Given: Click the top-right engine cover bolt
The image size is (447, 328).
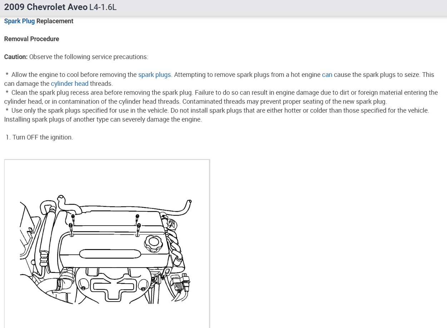Looking at the screenshot, I should [x=138, y=217].
